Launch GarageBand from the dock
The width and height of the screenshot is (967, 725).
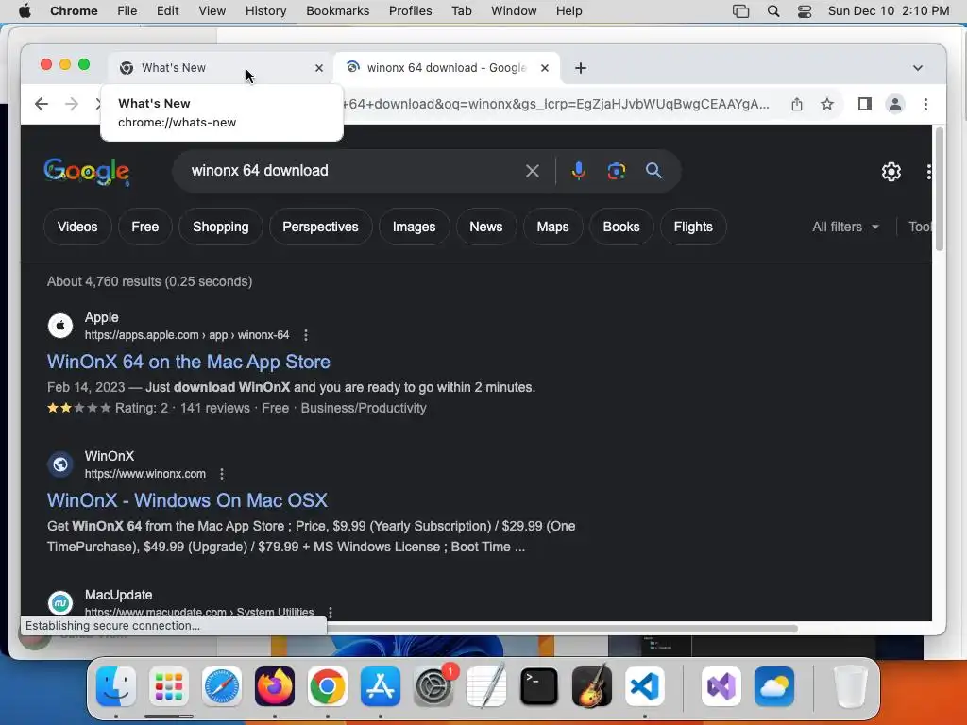(592, 687)
